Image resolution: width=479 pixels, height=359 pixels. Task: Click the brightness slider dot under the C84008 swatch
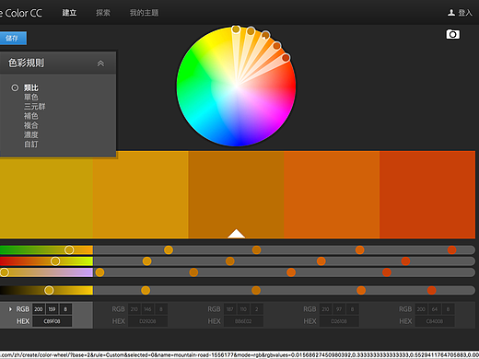point(431,290)
